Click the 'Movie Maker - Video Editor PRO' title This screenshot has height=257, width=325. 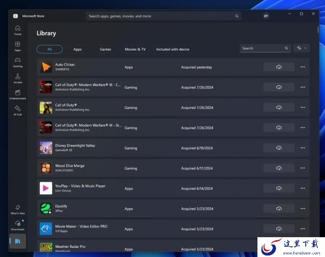click(81, 227)
